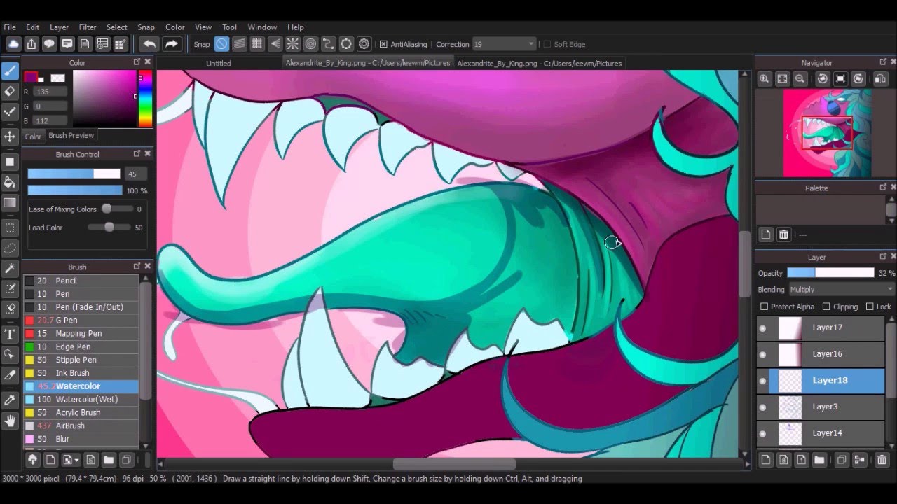The width and height of the screenshot is (897, 504).
Task: Click the share/export icon in toolbar
Action: [32, 44]
